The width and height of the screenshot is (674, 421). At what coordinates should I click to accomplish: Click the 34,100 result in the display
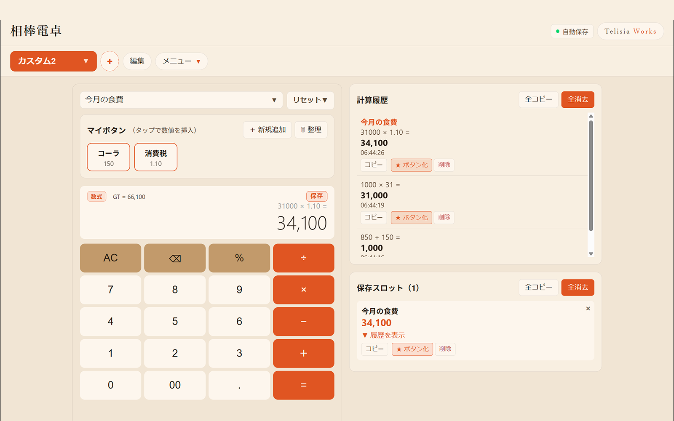(302, 223)
